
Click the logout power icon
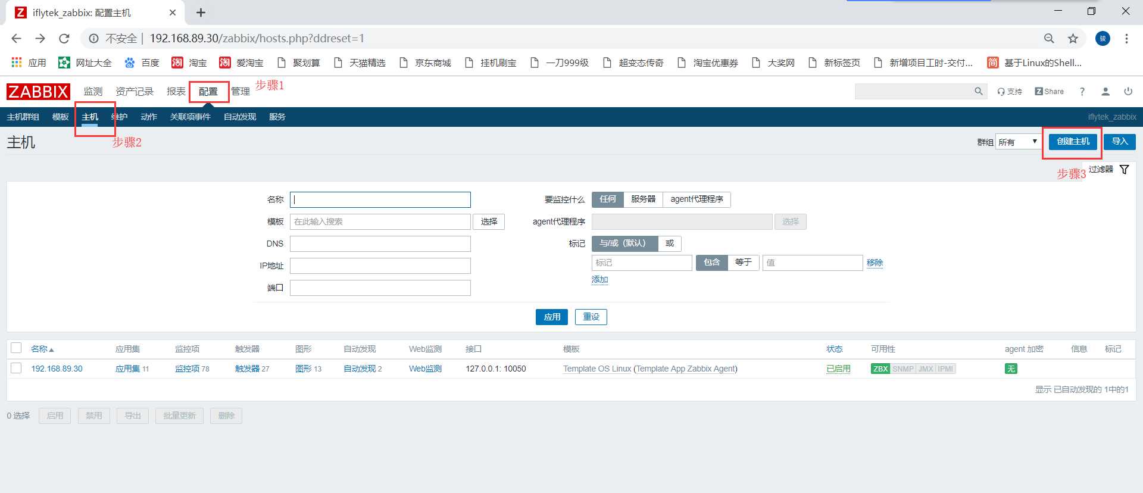click(1128, 92)
